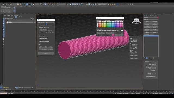Select the Cylinder entry in modifier stack
Image resolution: width=174 pixels, height=98 pixels.
click(x=151, y=36)
